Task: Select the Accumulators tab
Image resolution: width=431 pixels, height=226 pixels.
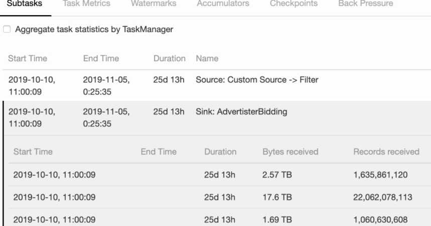Action: [x=223, y=4]
